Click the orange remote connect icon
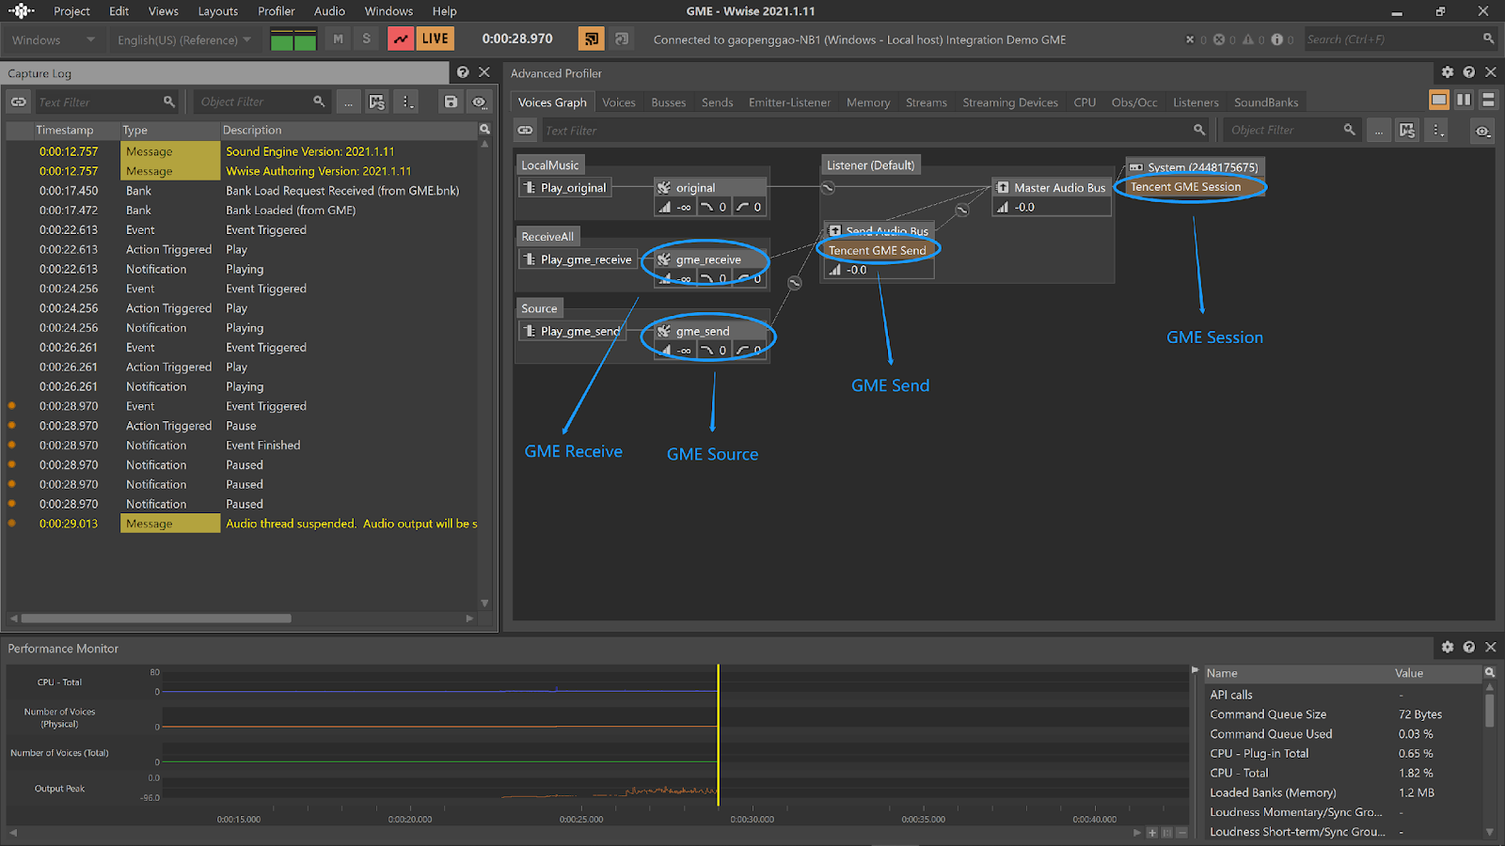Image resolution: width=1505 pixels, height=846 pixels. pyautogui.click(x=592, y=39)
